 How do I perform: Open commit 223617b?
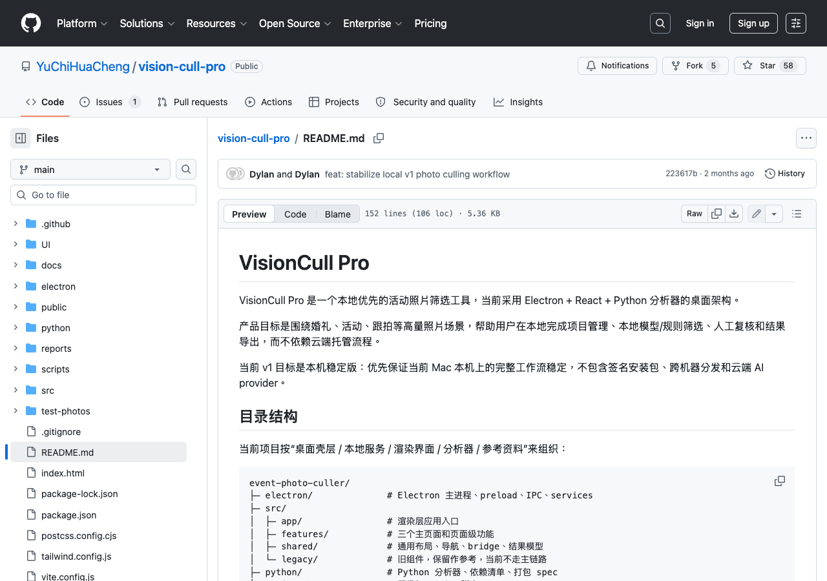(x=681, y=174)
